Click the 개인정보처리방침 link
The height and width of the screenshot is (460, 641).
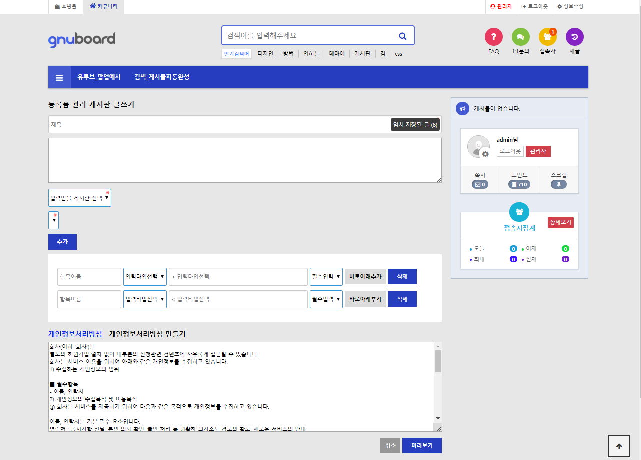pos(75,334)
